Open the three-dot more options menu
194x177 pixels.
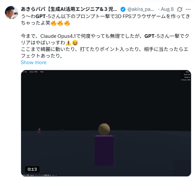pos(188,10)
